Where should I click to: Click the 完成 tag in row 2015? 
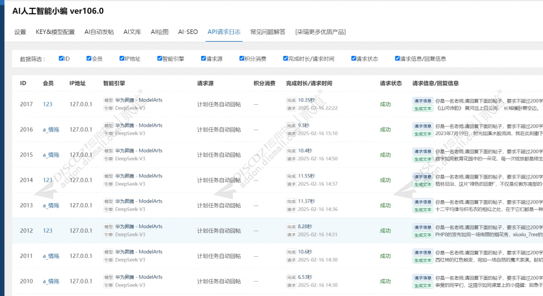point(291,151)
